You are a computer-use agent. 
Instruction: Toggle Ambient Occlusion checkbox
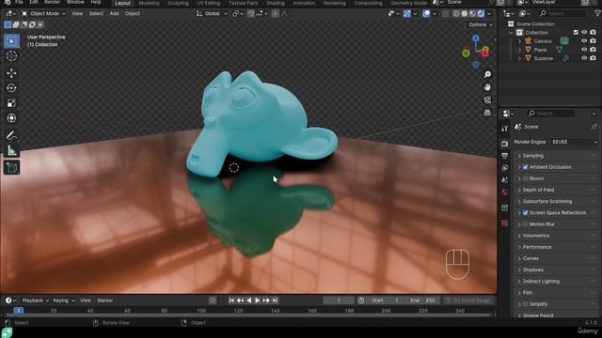point(525,167)
